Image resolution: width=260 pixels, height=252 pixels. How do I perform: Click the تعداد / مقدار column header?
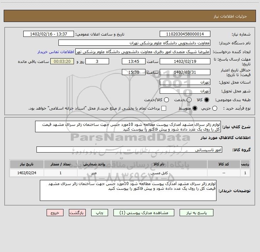click(60, 164)
